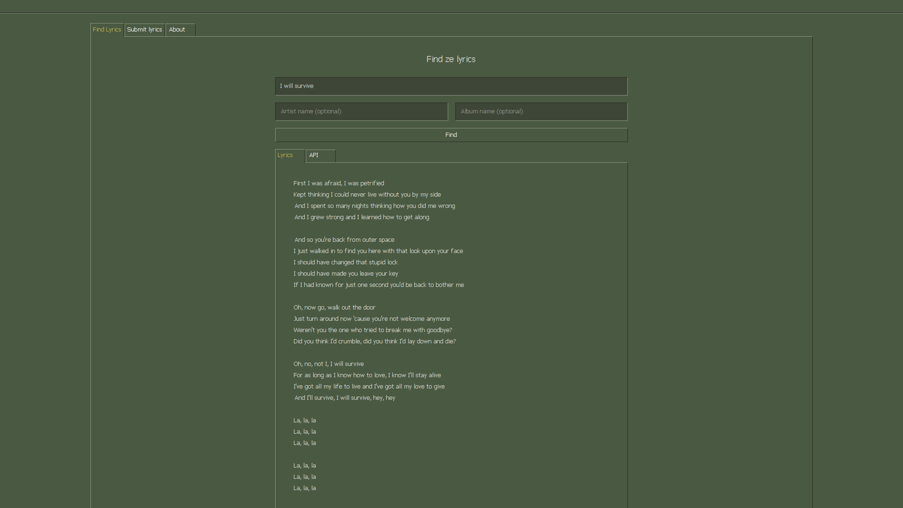903x508 pixels.
Task: Click the line 'Weren't you the one who tried to break me'
Action: point(372,330)
